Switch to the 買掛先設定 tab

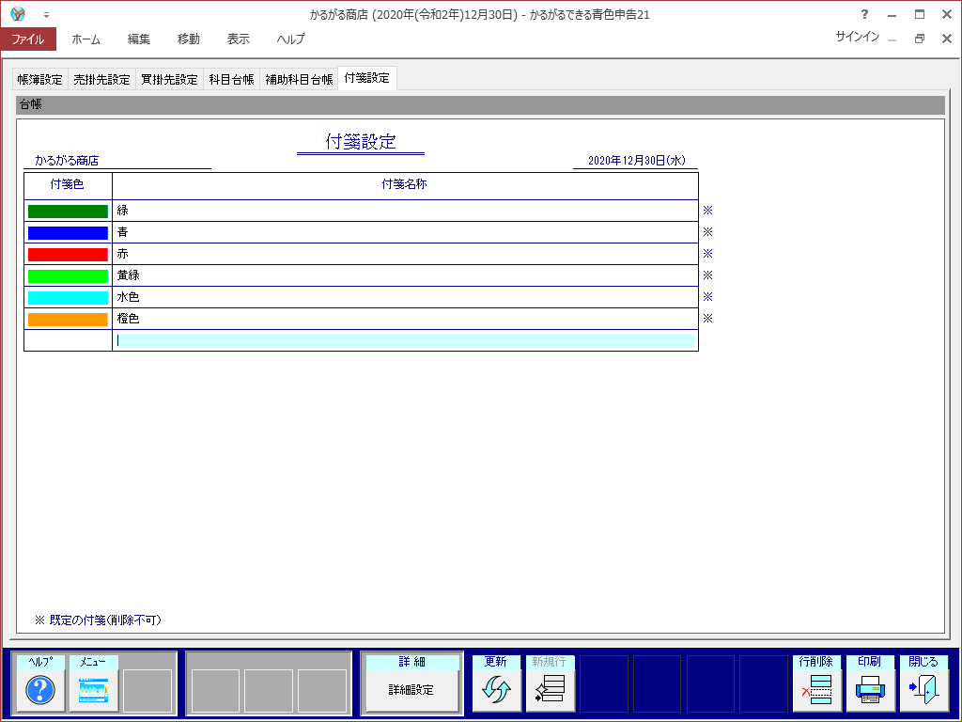coord(169,79)
